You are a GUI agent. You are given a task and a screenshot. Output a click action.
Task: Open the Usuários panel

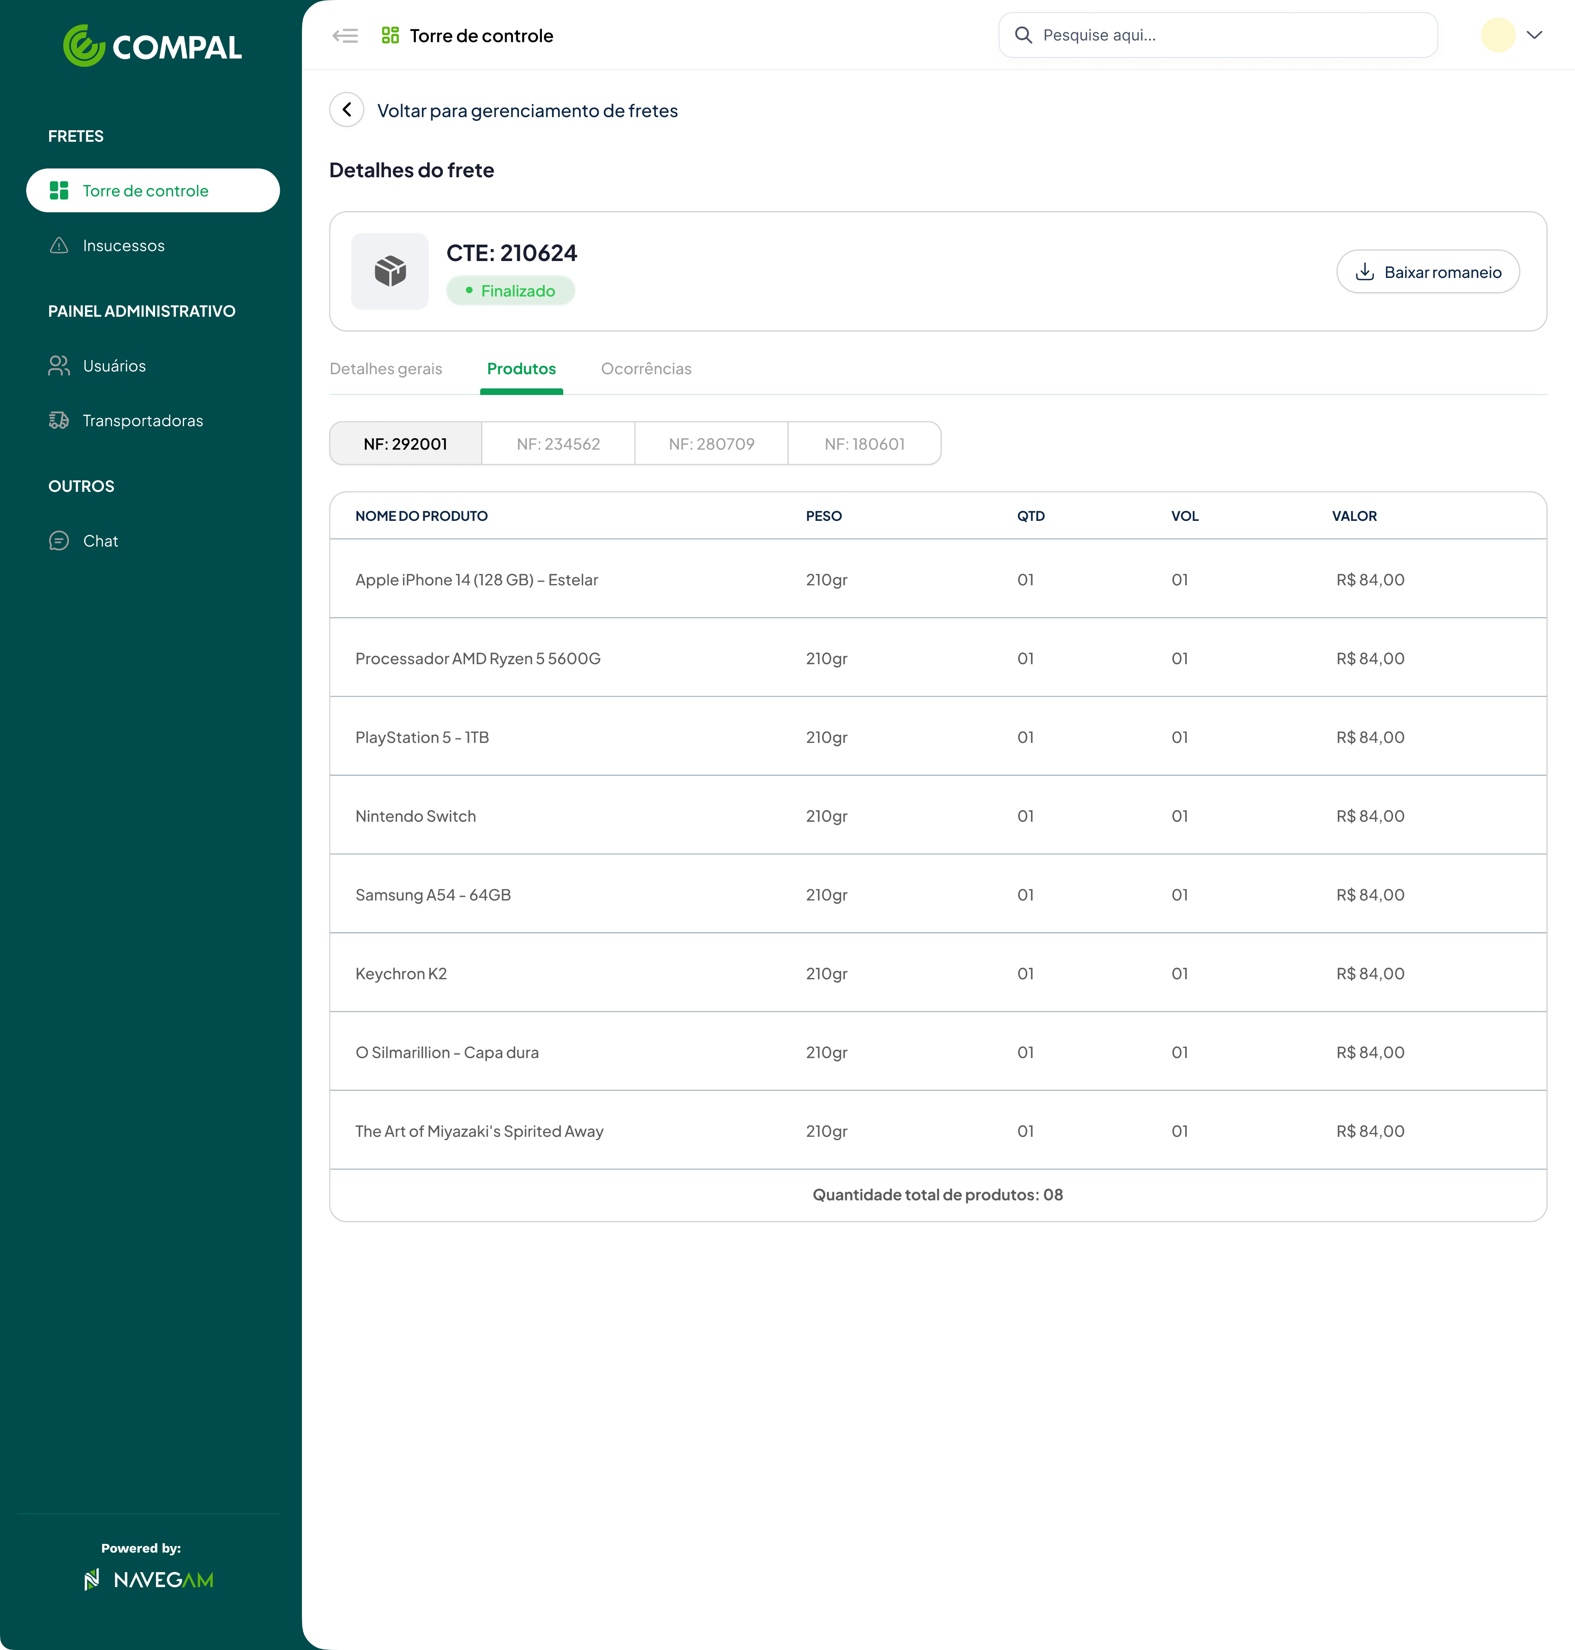(114, 365)
